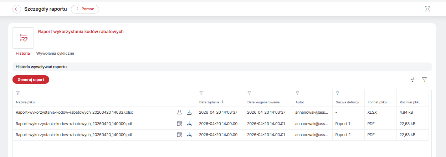446x157 pixels.
Task: Click the schedule icon in the Raport 1 row
Action: [180, 124]
